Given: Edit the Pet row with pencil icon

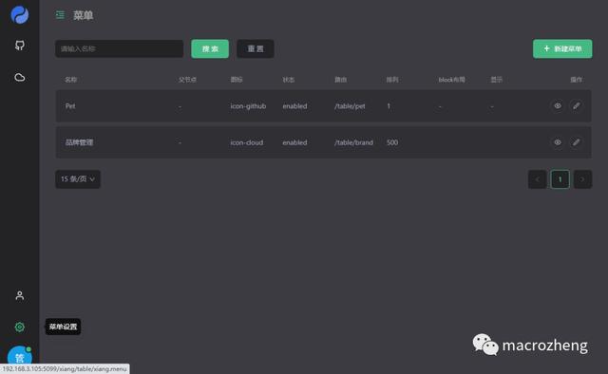Looking at the screenshot, I should tap(577, 105).
